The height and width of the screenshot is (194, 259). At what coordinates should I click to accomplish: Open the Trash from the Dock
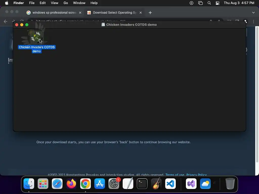tap(230, 184)
